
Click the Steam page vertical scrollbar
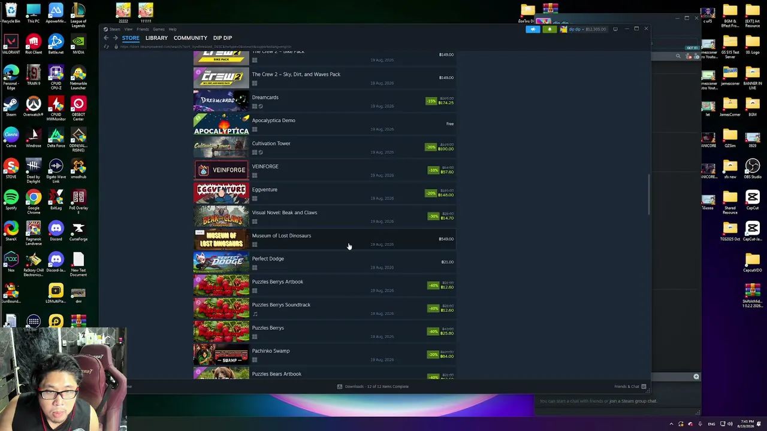pos(649,195)
